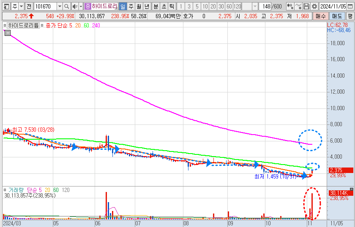Click the purple 증 margin badge
The width and height of the screenshot is (355, 227).
87,6
